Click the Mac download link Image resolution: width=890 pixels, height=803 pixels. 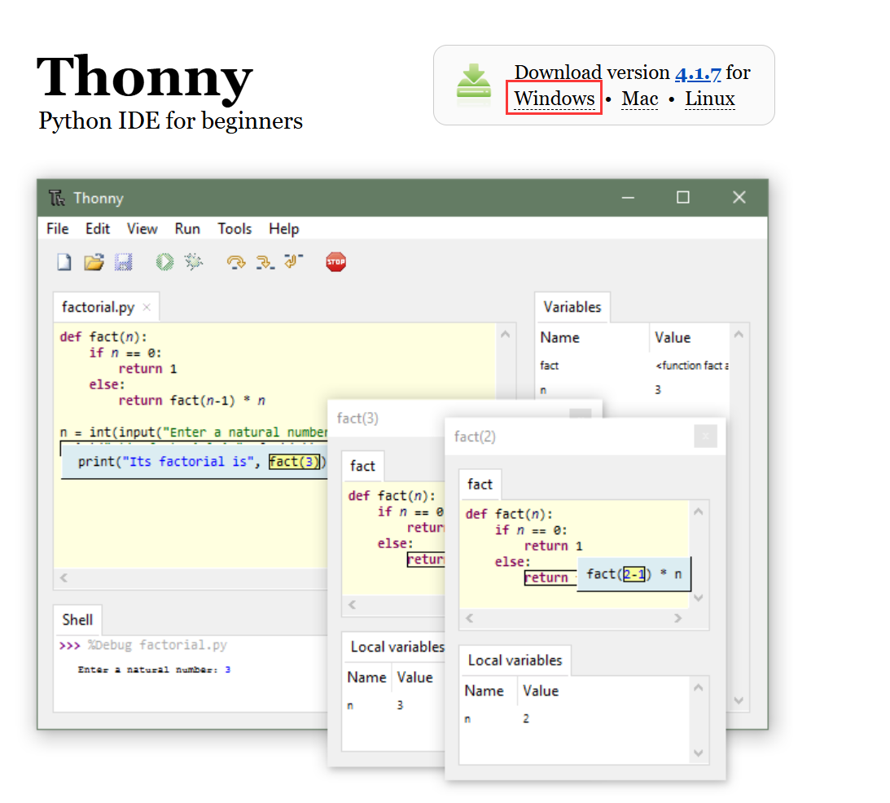[x=640, y=99]
